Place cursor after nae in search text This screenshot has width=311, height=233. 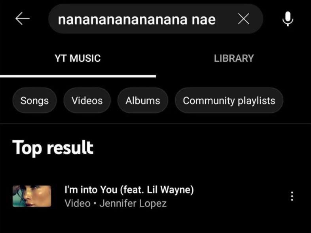tap(216, 19)
